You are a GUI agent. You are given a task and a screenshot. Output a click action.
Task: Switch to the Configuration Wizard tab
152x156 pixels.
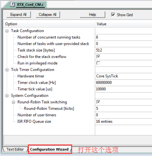(49, 149)
